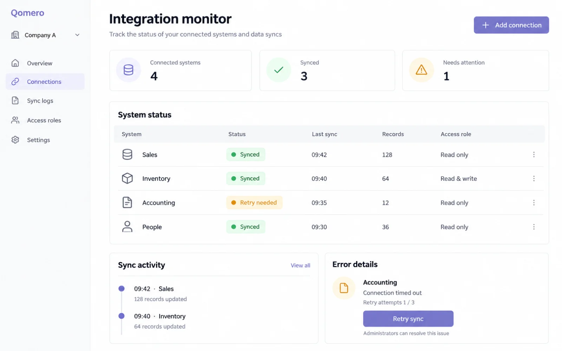
Task: Click the Inventory box icon
Action: [127, 178]
